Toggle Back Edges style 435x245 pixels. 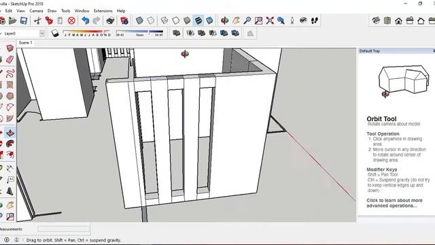151,20
